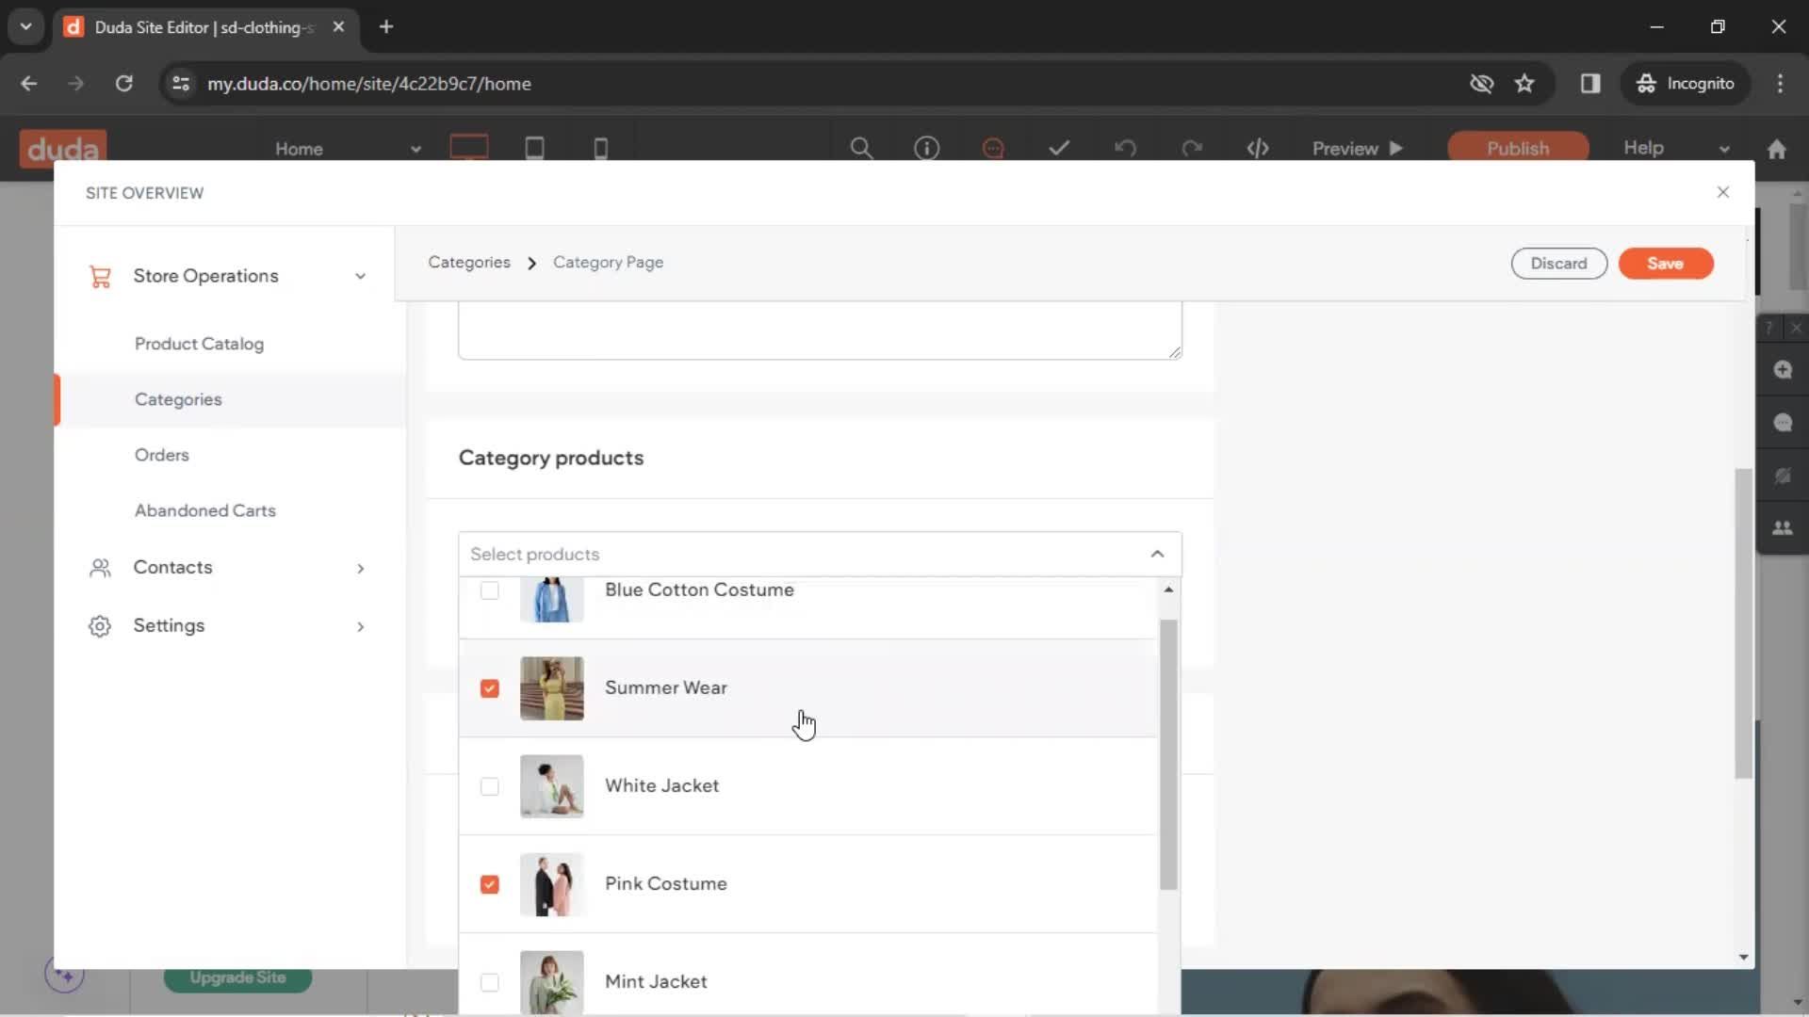Viewport: 1809px width, 1017px height.
Task: Click the Store Operations cart icon
Action: pos(100,276)
